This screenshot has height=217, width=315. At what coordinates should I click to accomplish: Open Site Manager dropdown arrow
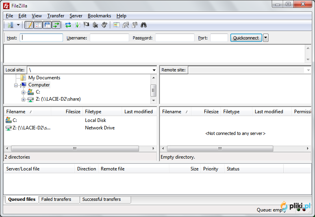[18, 25]
